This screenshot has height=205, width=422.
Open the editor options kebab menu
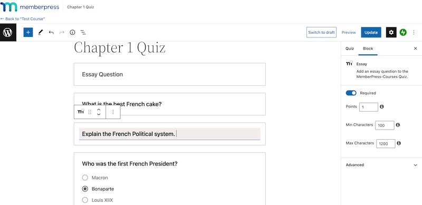(x=414, y=32)
